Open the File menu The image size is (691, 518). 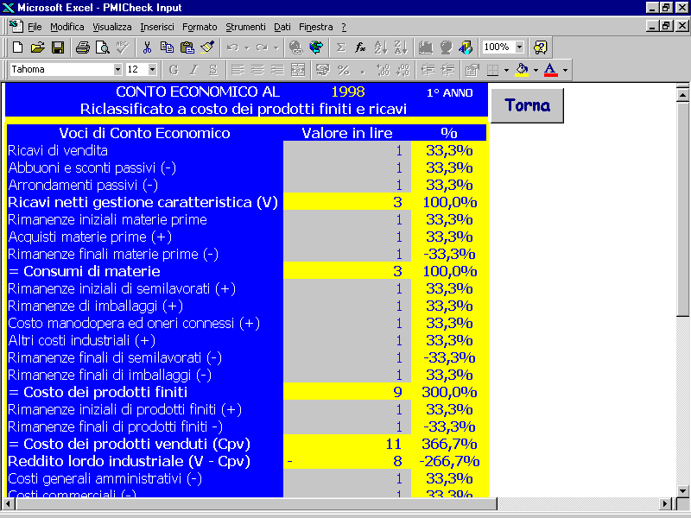[x=35, y=27]
